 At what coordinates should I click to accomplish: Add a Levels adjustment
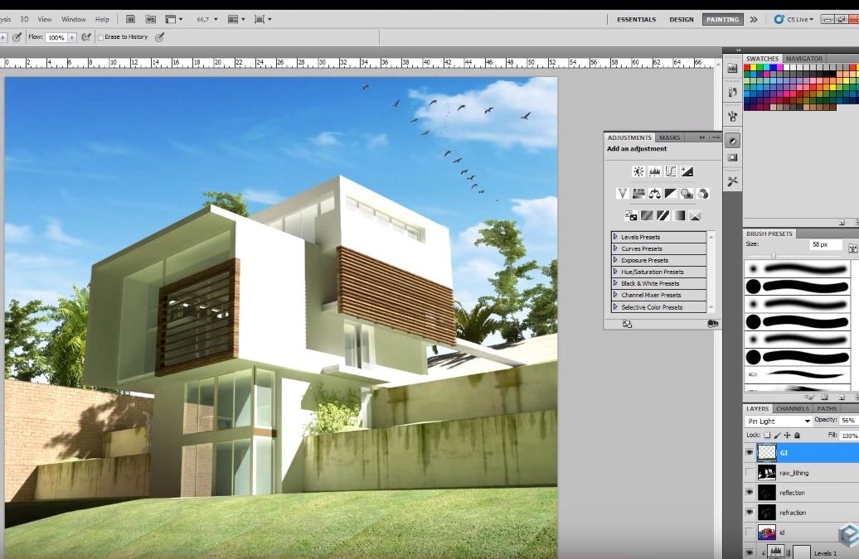(654, 171)
